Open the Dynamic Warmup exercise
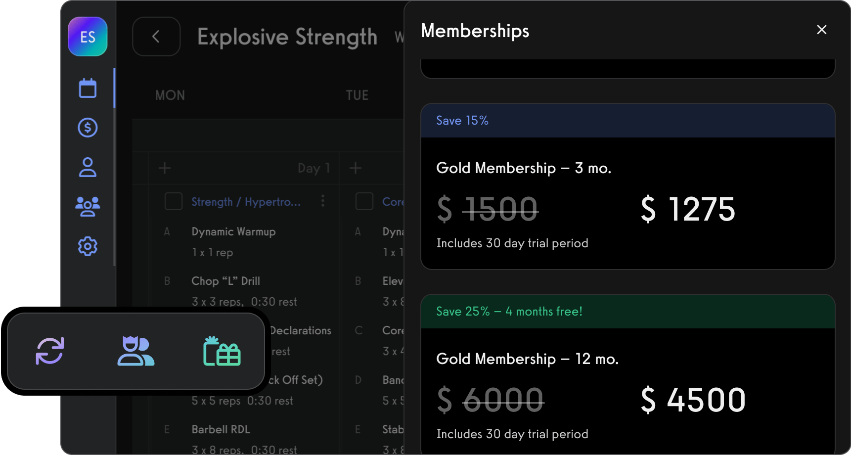 233,231
